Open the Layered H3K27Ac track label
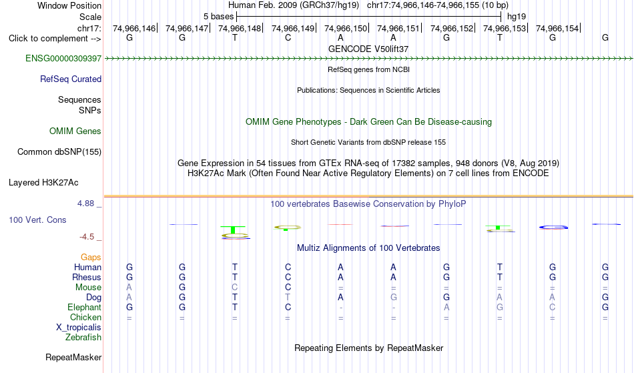This screenshot has width=634, height=373. pyautogui.click(x=43, y=183)
